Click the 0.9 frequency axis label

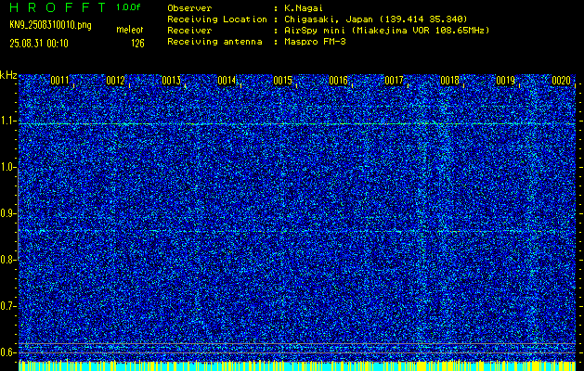click(7, 214)
